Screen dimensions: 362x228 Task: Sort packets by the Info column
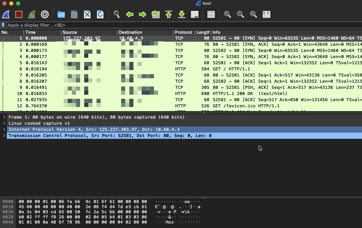click(x=286, y=32)
